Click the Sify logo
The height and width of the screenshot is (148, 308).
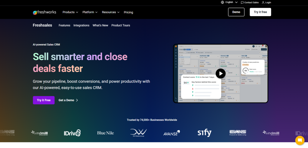point(204,133)
